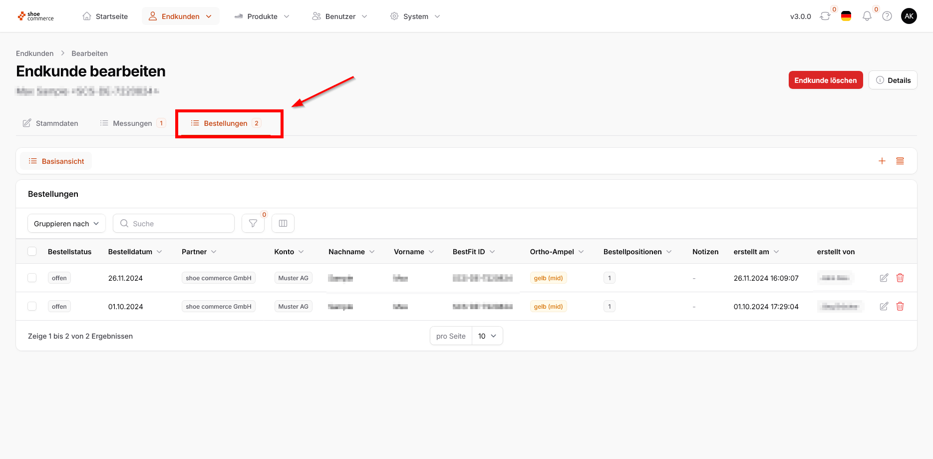
Task: Open the notifications bell icon
Action: coord(867,16)
